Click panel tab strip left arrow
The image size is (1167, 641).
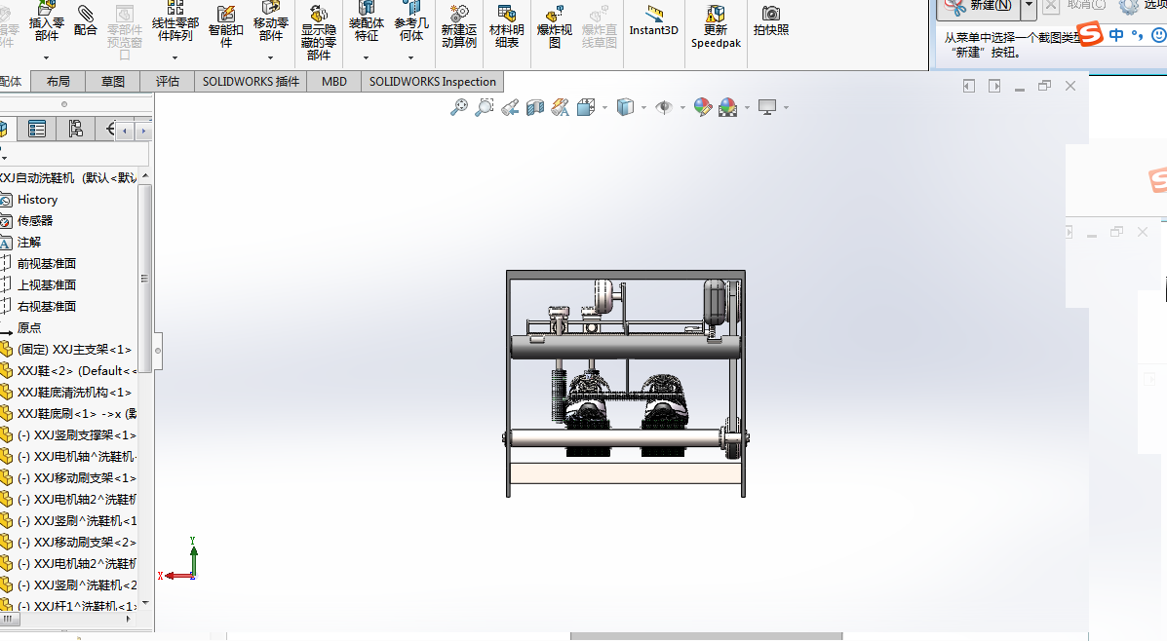tap(125, 131)
